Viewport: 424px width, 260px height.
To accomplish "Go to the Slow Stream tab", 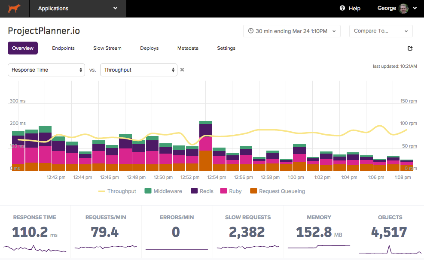I will [107, 48].
